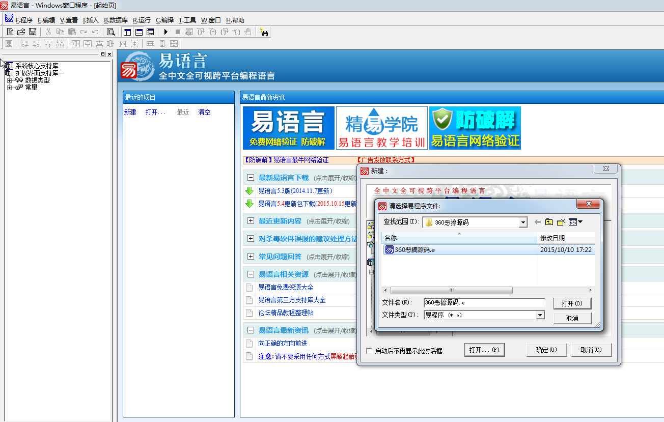
Task: Open the 论坛精品教程整理帖 link
Action: 286,313
